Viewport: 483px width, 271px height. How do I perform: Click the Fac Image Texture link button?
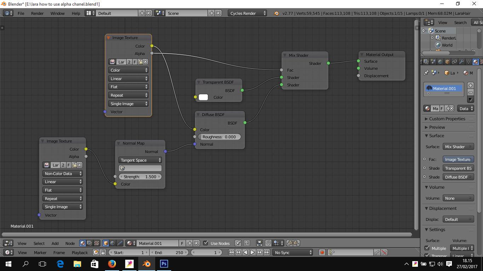pos(458,159)
